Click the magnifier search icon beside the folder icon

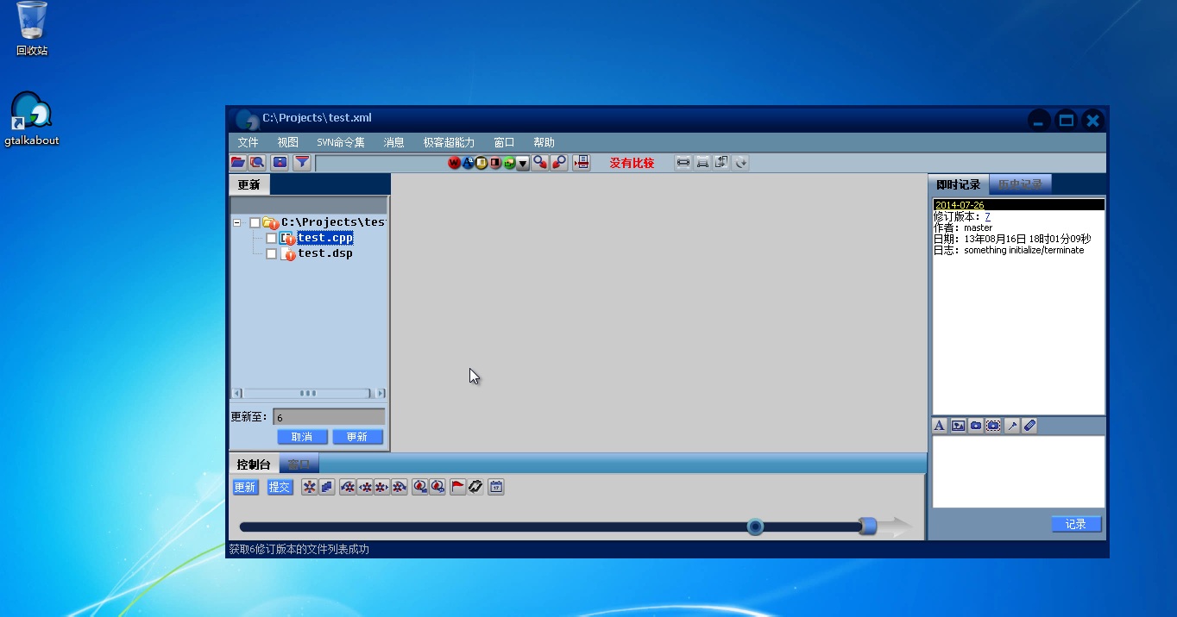(x=257, y=162)
